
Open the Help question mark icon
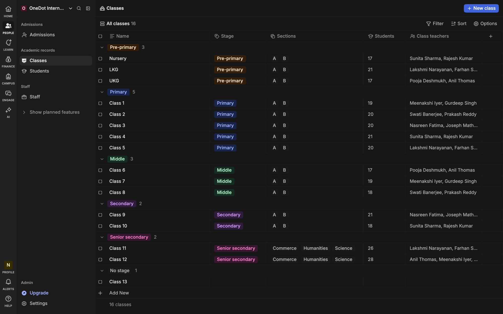[x=8, y=299]
